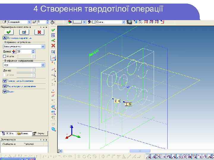Screen dimensions: 214x160
Task: Confirm extrusion with green checkmark button
Action: pyautogui.click(x=9, y=32)
